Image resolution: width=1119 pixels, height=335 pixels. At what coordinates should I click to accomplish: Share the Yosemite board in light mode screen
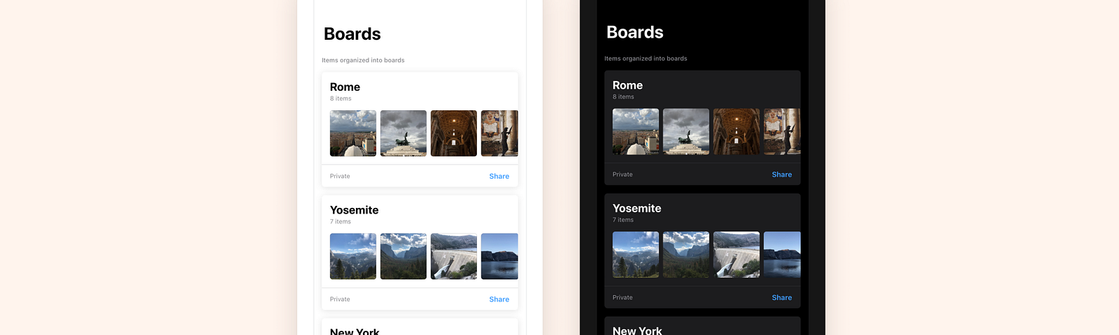[x=499, y=299]
